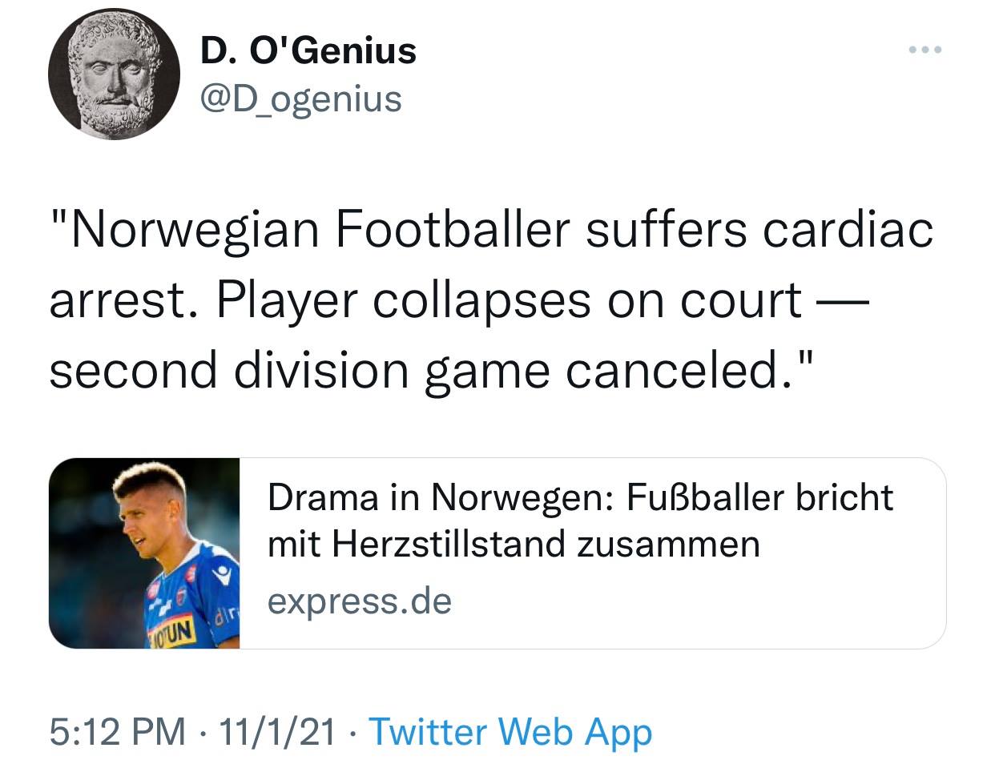Viewport: 995px width, 780px height.
Task: Open the three-dot more options menu
Action: [x=925, y=50]
